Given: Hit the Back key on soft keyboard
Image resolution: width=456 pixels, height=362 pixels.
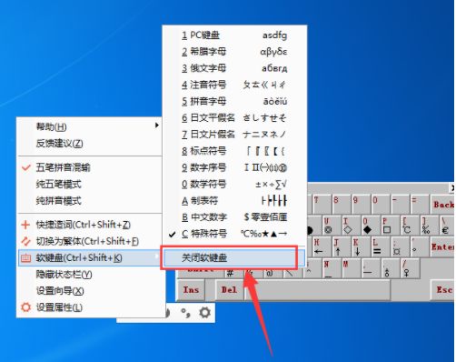Looking at the screenshot, I should (x=442, y=204).
